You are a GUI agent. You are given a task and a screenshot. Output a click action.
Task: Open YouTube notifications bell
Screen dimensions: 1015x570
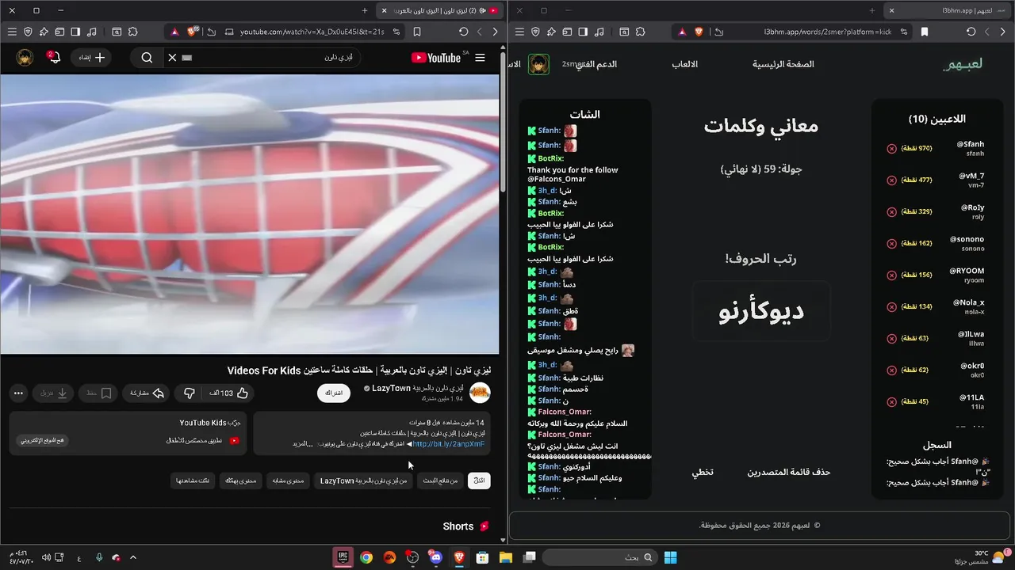53,58
